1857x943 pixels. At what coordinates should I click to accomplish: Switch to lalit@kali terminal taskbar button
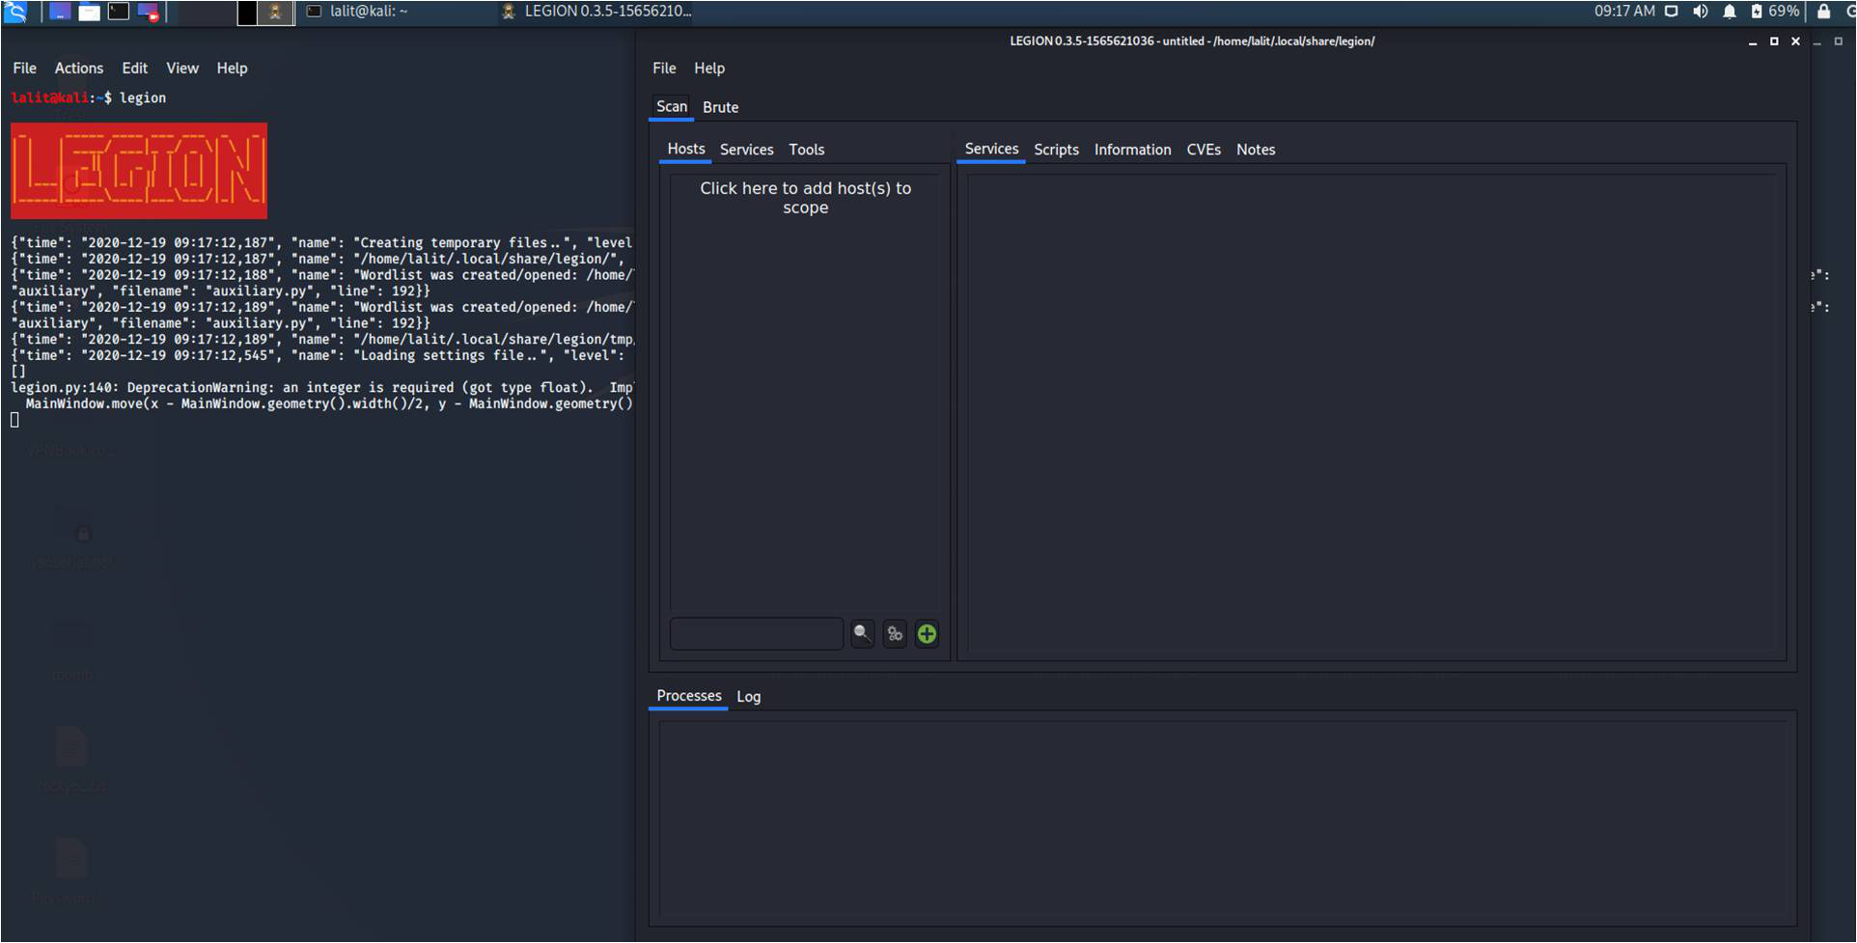click(359, 12)
